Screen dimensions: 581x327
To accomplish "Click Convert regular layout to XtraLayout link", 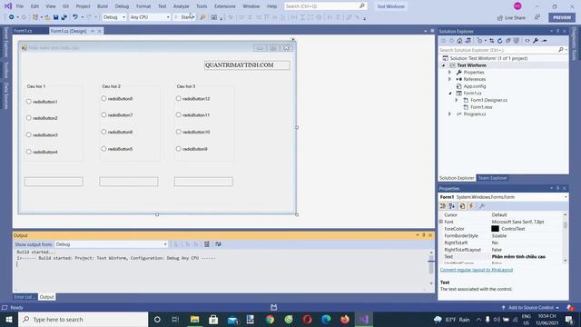I will pos(477,270).
